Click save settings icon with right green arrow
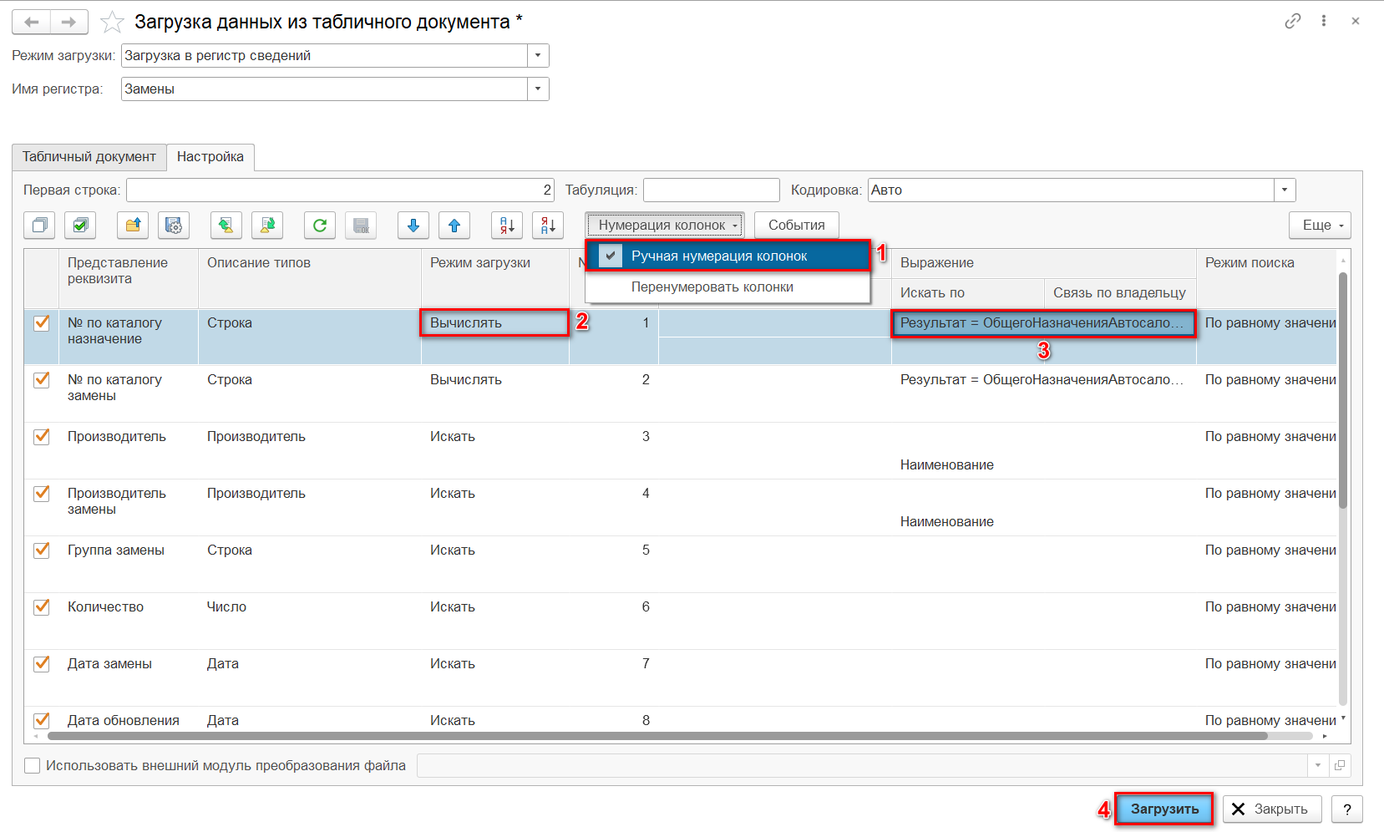The image size is (1384, 832). [x=267, y=225]
